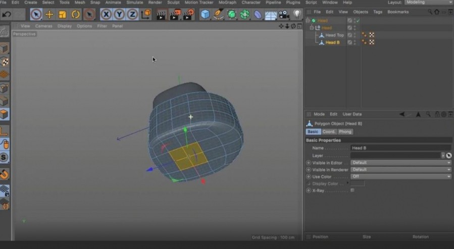The width and height of the screenshot is (454, 249).
Task: Switch to Basic tab
Action: click(313, 132)
